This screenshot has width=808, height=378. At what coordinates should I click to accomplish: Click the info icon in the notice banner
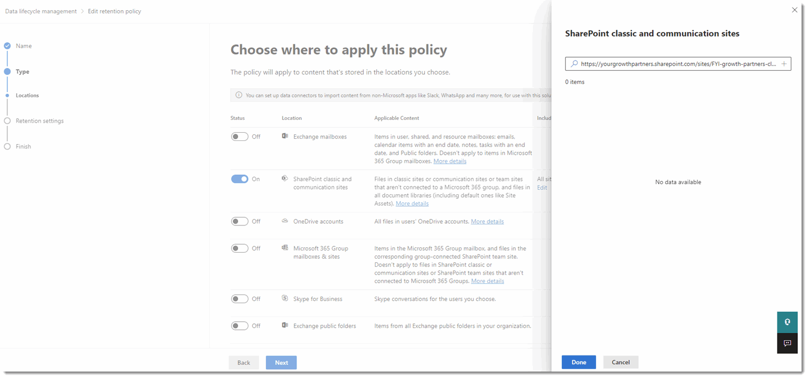coord(239,95)
